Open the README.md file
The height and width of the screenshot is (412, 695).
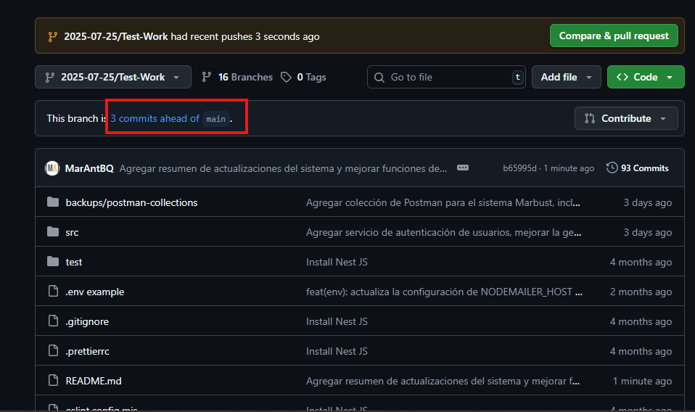click(94, 381)
